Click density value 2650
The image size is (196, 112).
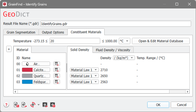104,76
